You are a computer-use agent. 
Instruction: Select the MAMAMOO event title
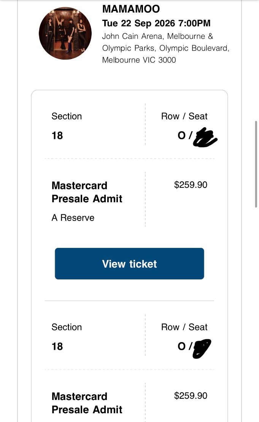coord(131,9)
